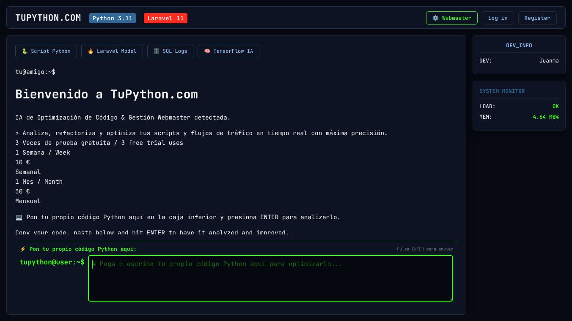Viewport: 572px width, 321px height.
Task: Click the 'Bienvenido a TuPython.com' heading
Action: [107, 94]
